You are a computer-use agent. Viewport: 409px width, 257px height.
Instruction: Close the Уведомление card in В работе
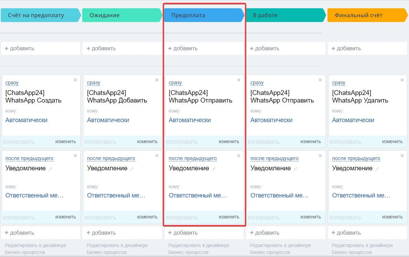320,156
